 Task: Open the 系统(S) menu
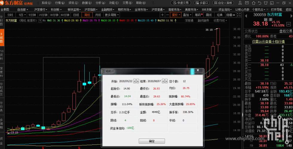pyautogui.click(x=46, y=3)
